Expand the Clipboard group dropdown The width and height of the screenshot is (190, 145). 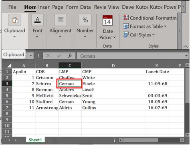pos(14,36)
